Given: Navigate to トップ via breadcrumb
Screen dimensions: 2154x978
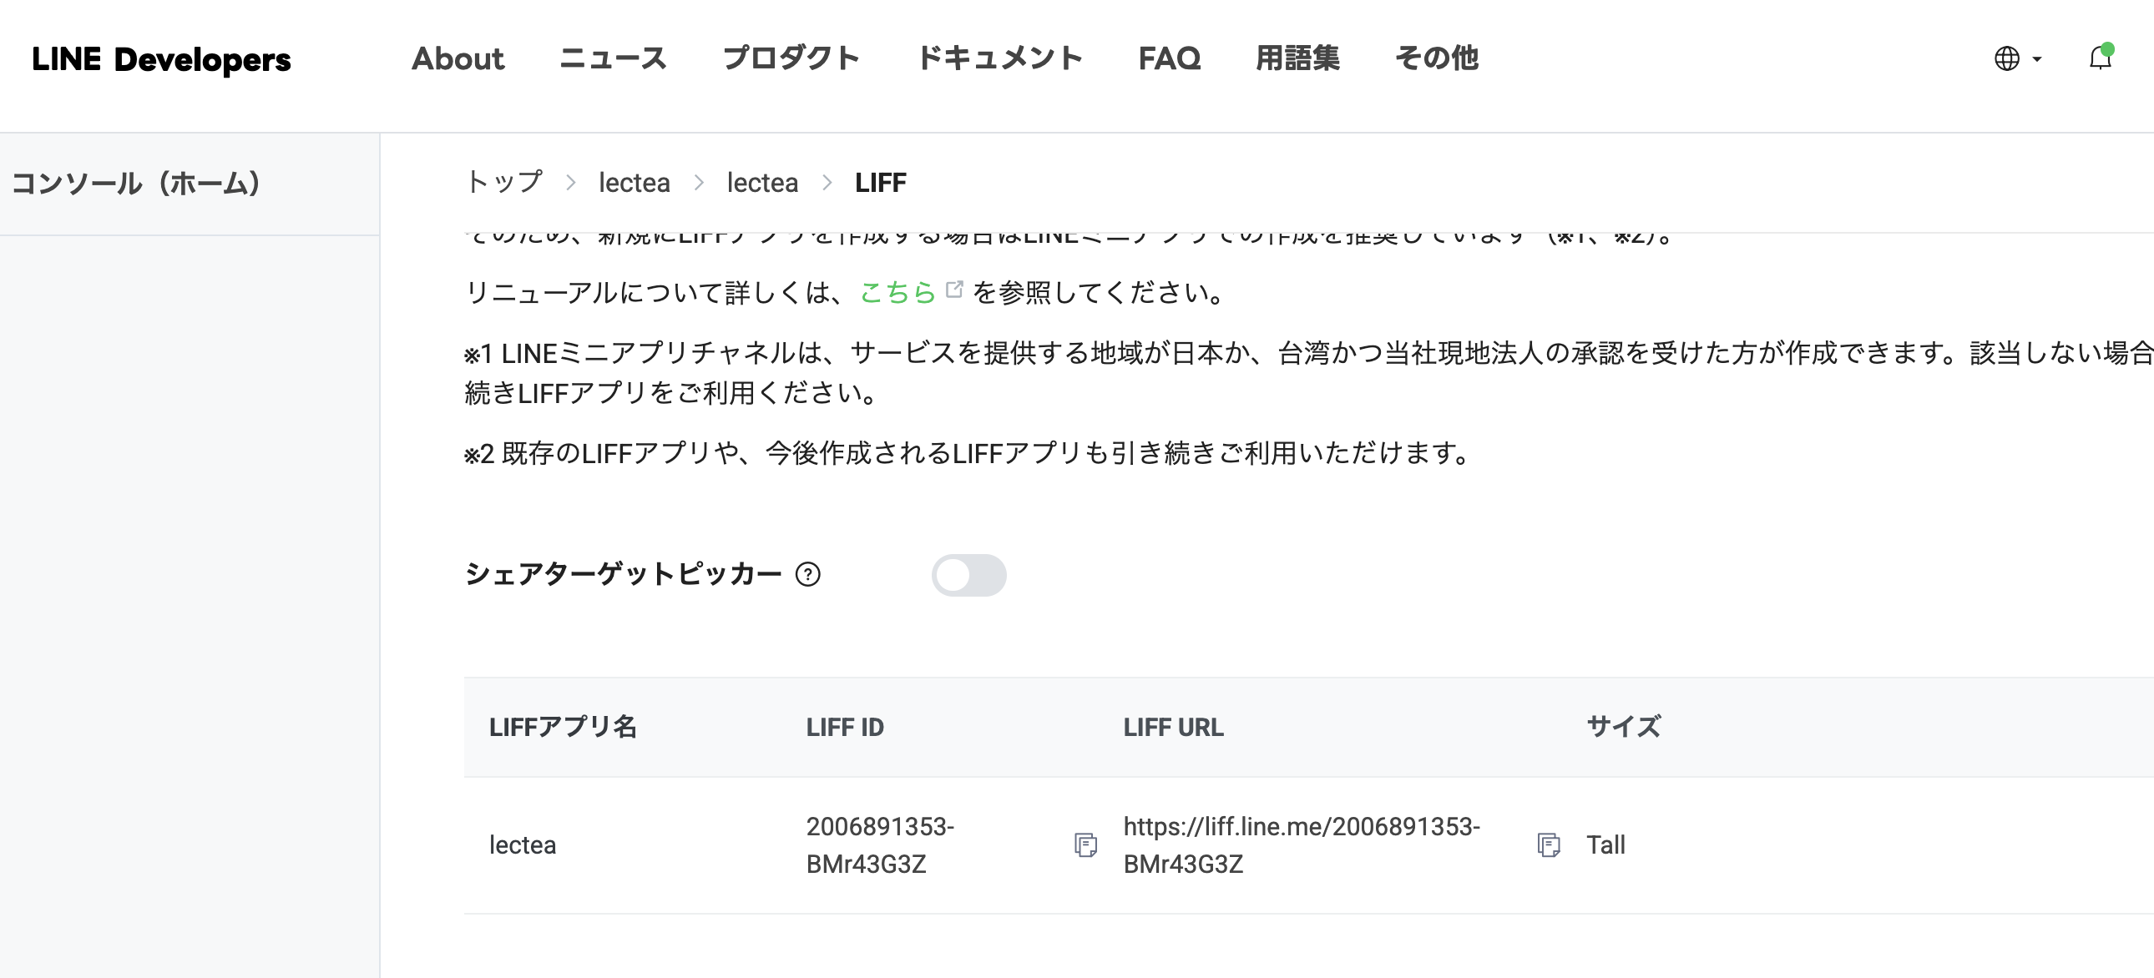Looking at the screenshot, I should coord(503,182).
